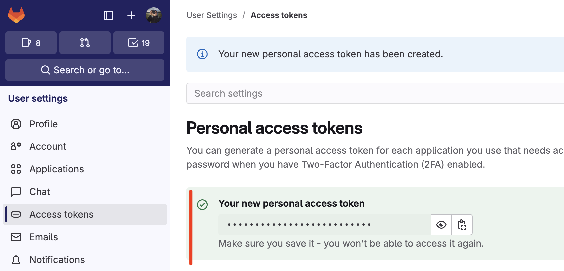Open the Applications settings page

57,169
